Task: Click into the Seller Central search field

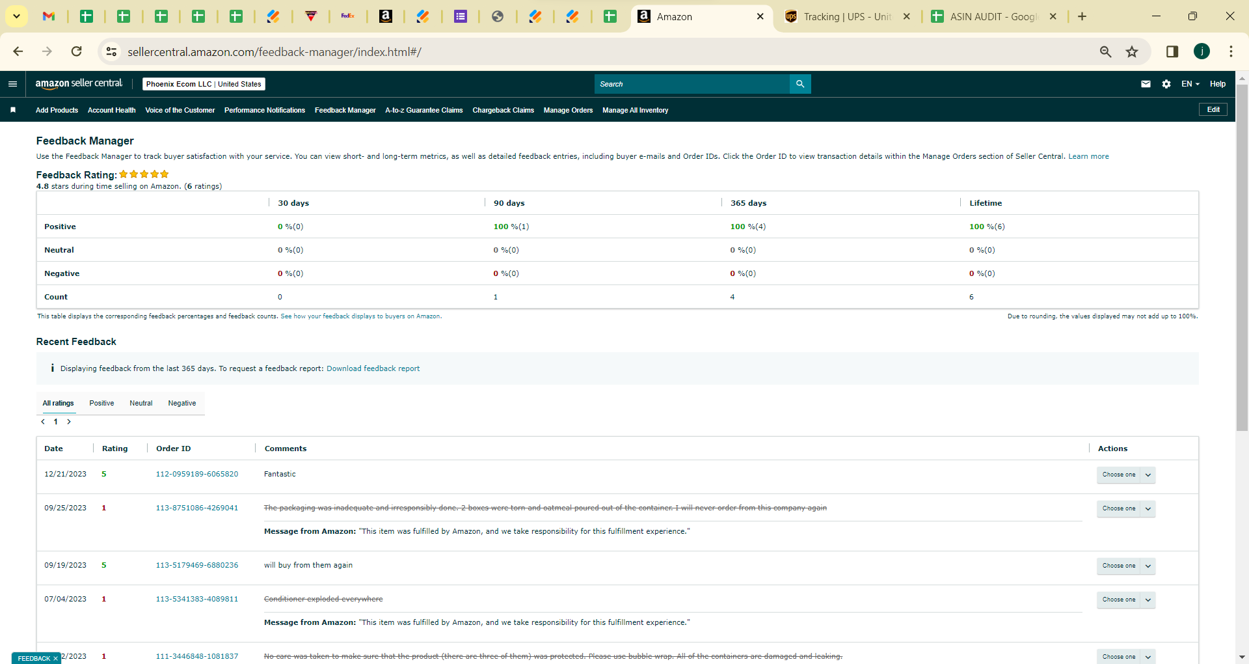Action: pos(692,84)
